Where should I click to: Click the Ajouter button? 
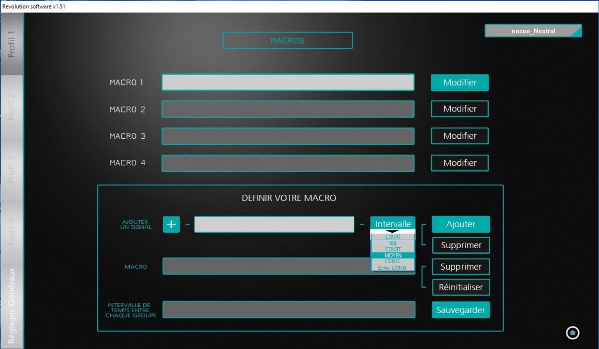click(461, 224)
